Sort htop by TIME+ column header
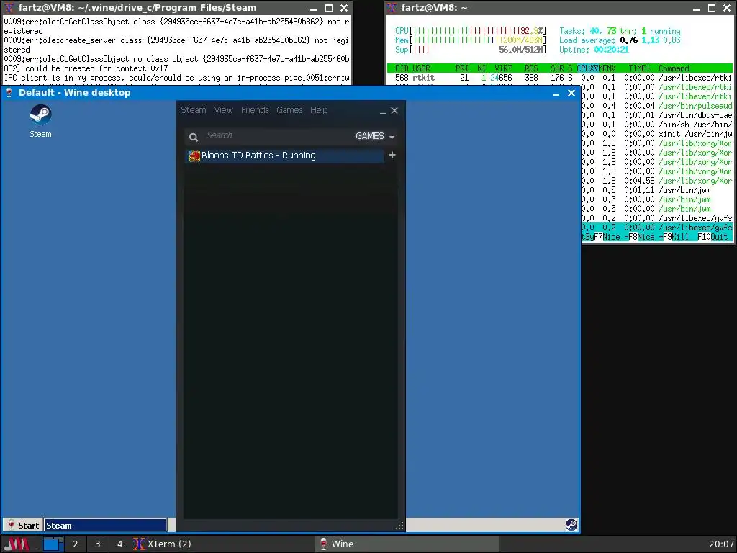The height and width of the screenshot is (553, 737). [x=639, y=68]
